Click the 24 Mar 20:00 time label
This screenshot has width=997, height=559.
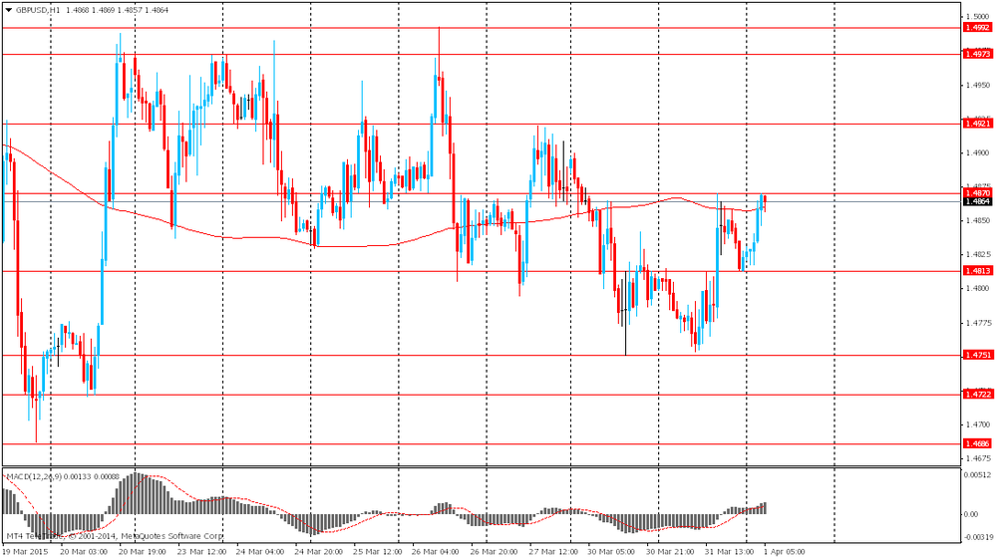(319, 552)
